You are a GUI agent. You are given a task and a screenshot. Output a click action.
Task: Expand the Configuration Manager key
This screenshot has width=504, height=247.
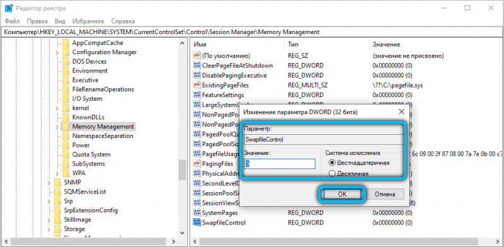57,52
